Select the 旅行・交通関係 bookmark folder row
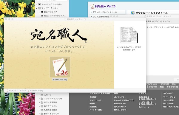The image size is (179, 115). click(x=52, y=102)
